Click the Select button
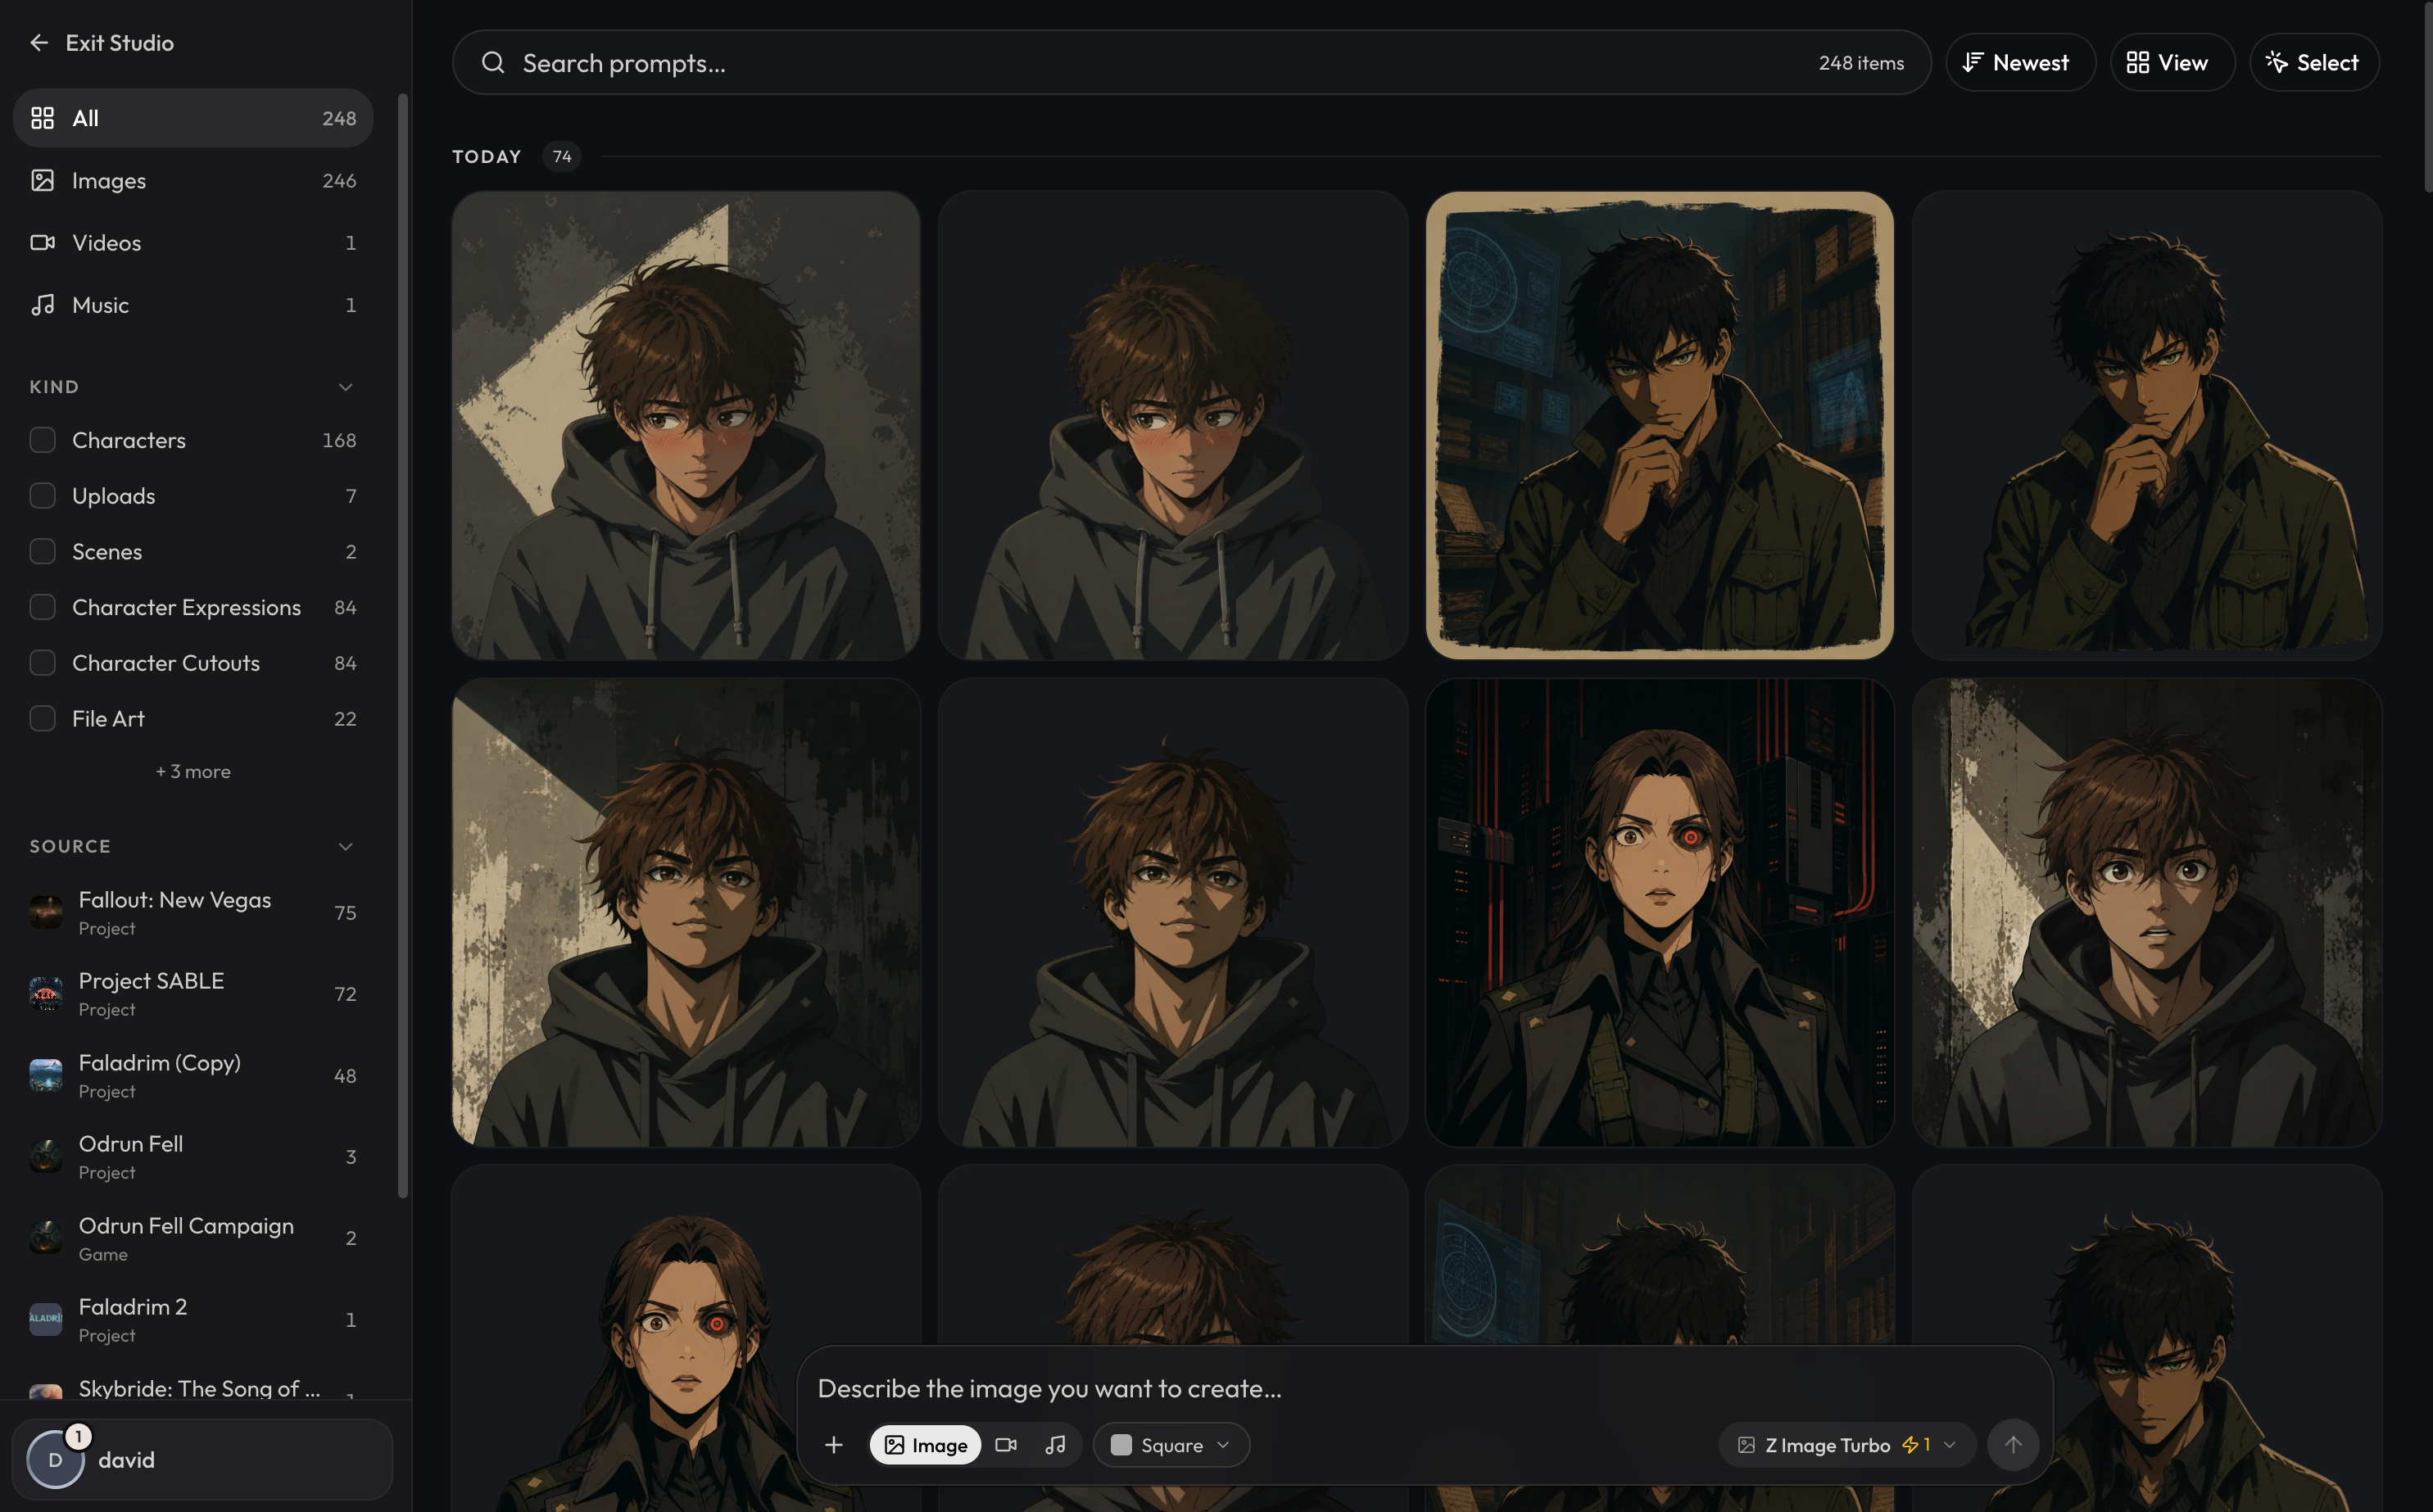 pos(2314,62)
